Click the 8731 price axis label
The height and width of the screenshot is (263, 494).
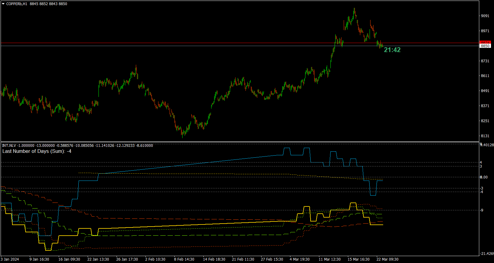coord(485,61)
